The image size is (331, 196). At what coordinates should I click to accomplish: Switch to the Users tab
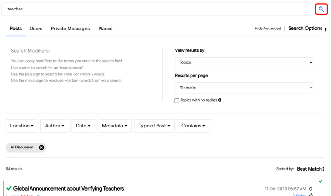(36, 29)
